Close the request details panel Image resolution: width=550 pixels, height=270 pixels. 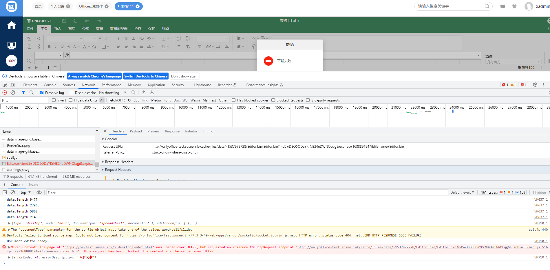(105, 131)
